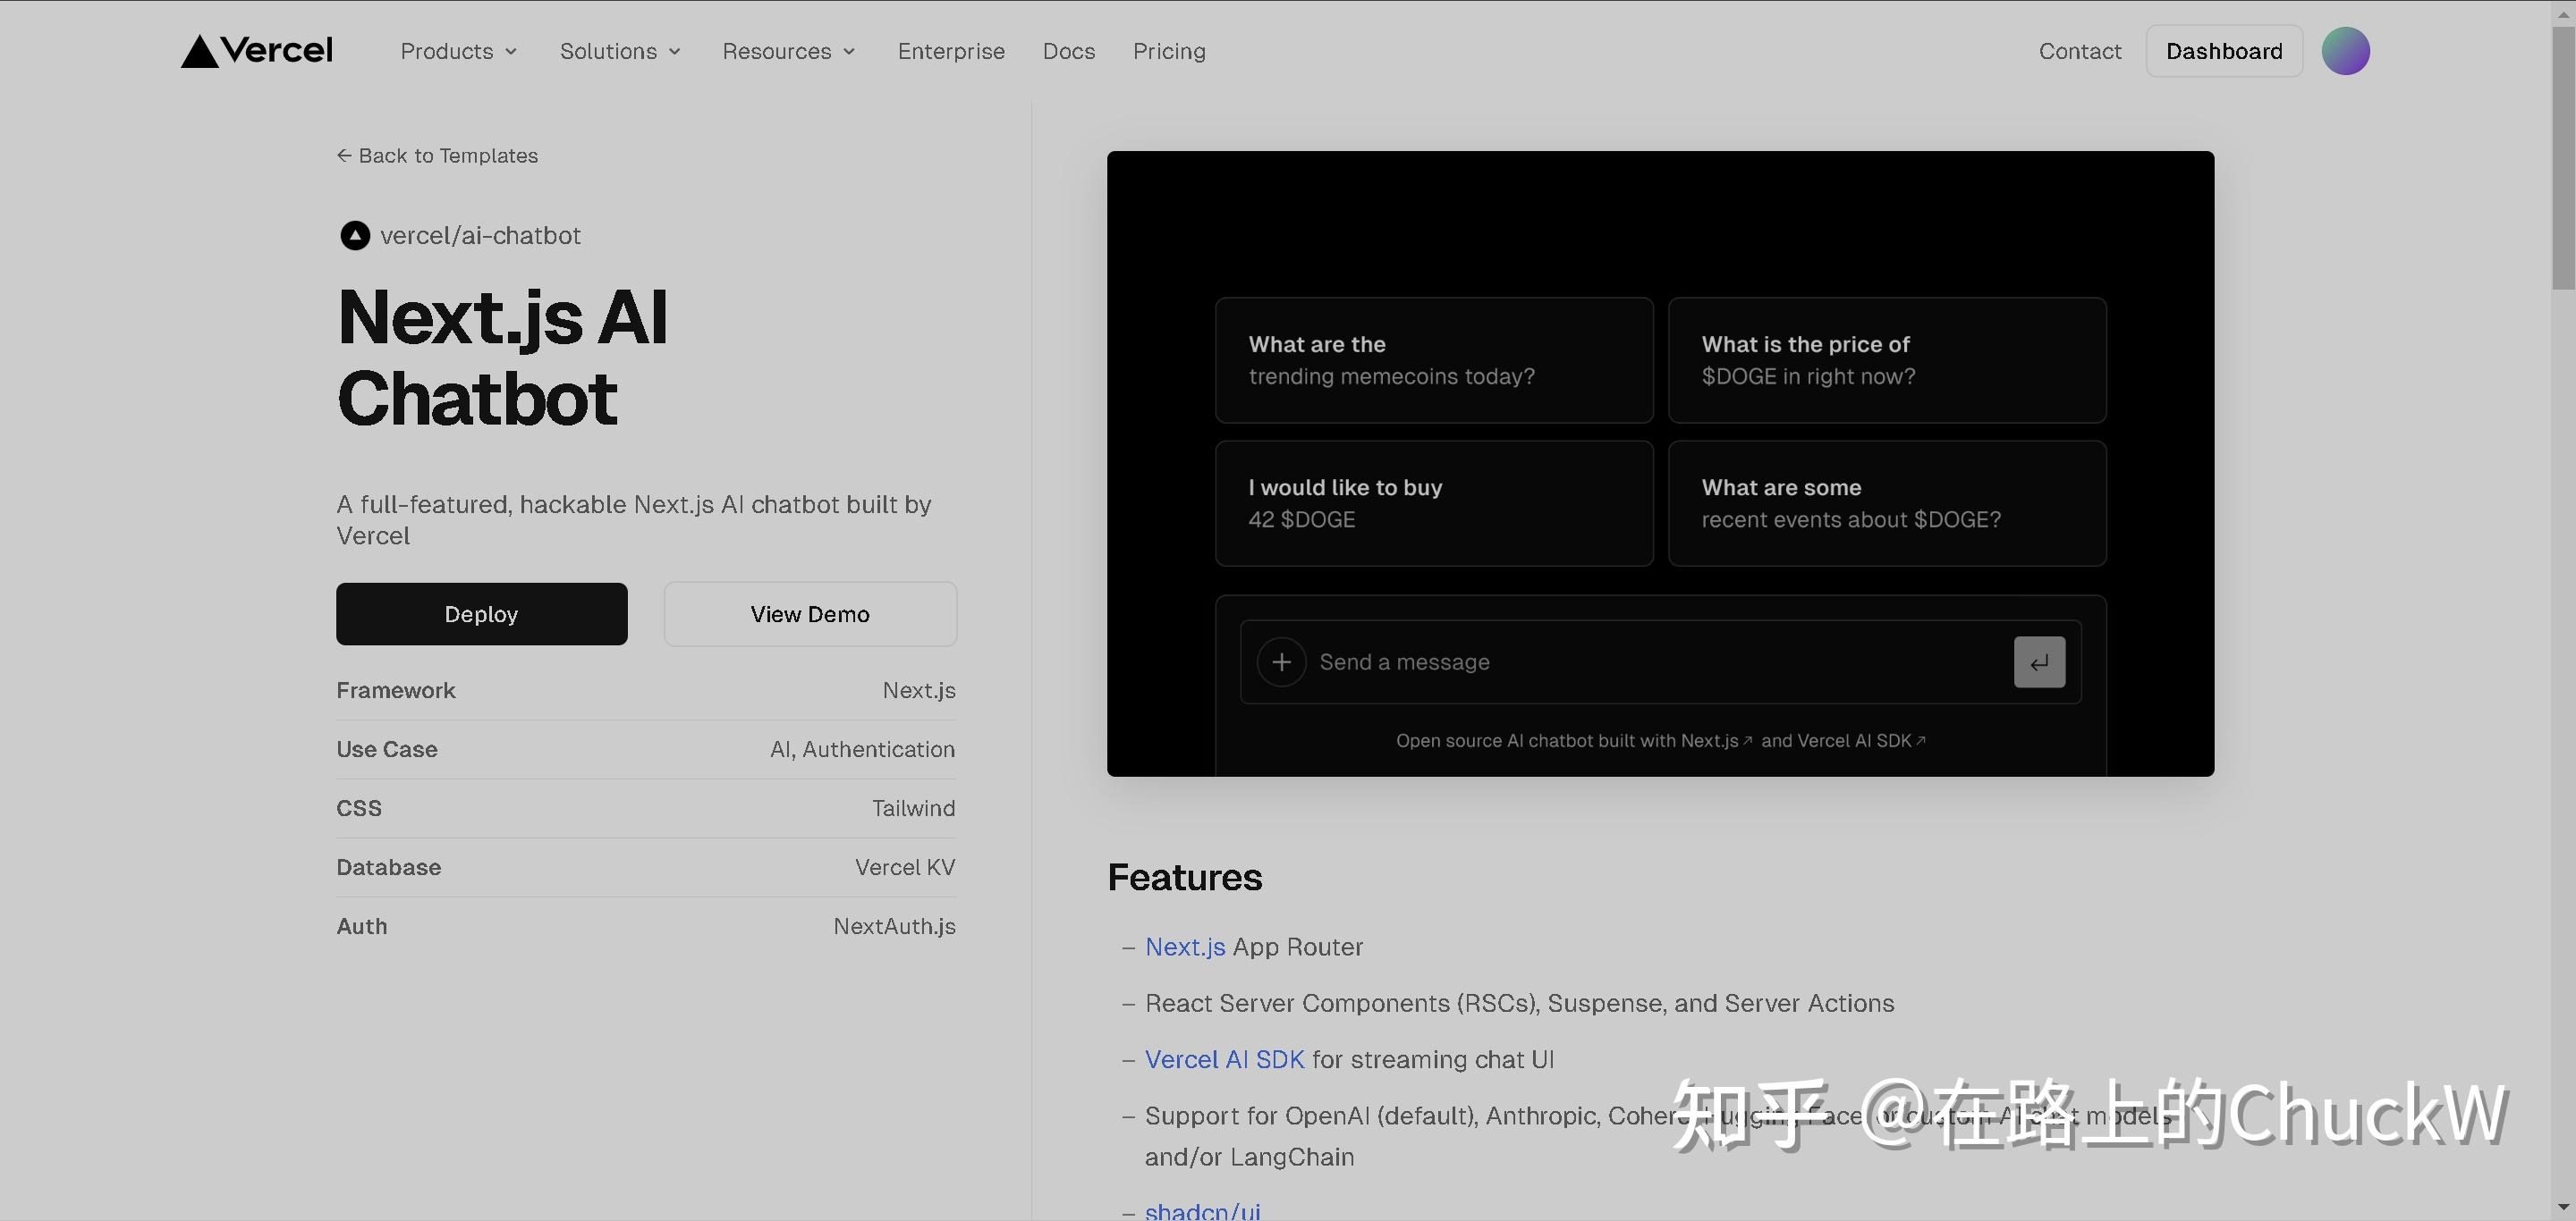Open the Vercel AI SDK link under Features

[x=1224, y=1059]
